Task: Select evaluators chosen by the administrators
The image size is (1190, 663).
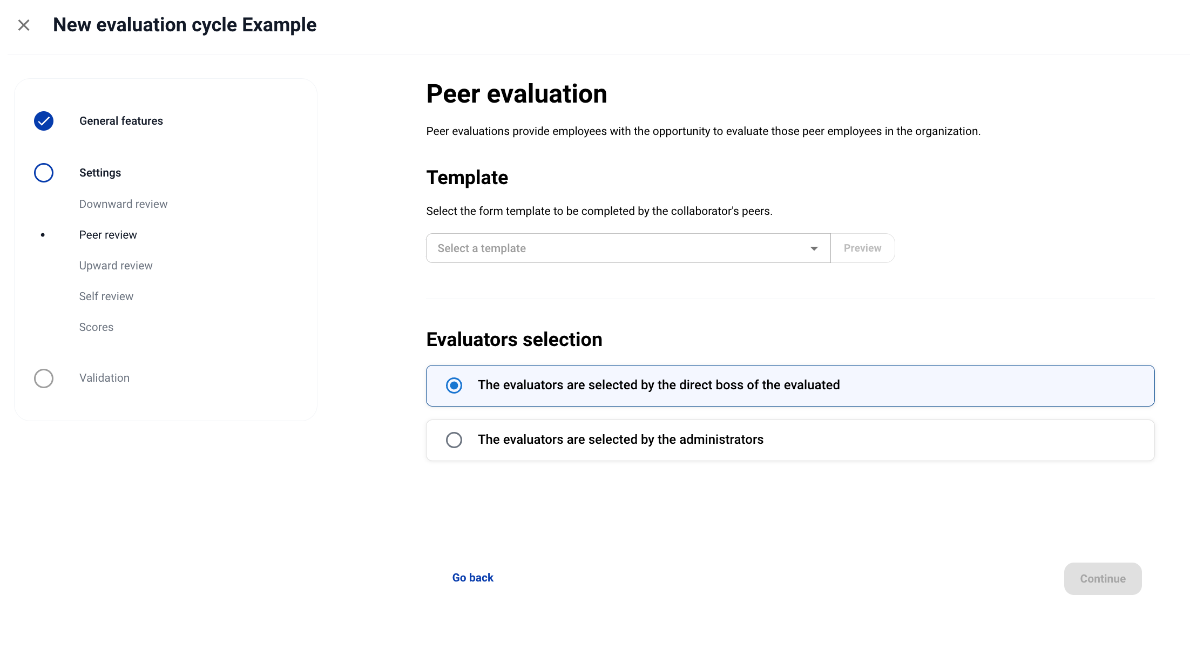Action: click(x=454, y=440)
